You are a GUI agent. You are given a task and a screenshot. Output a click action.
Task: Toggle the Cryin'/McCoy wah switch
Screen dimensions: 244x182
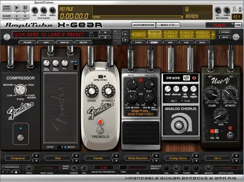pos(61,147)
